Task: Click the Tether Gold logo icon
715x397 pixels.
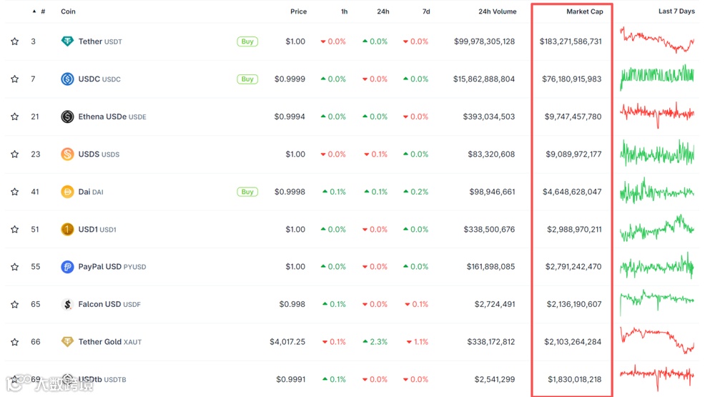Action: (x=67, y=342)
